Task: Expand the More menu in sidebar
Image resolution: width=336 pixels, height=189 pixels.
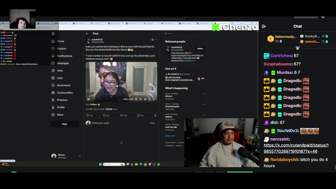Action: (57, 115)
